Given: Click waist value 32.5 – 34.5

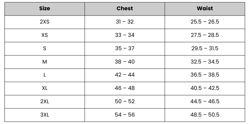Looking at the screenshot, I should coord(205,62).
